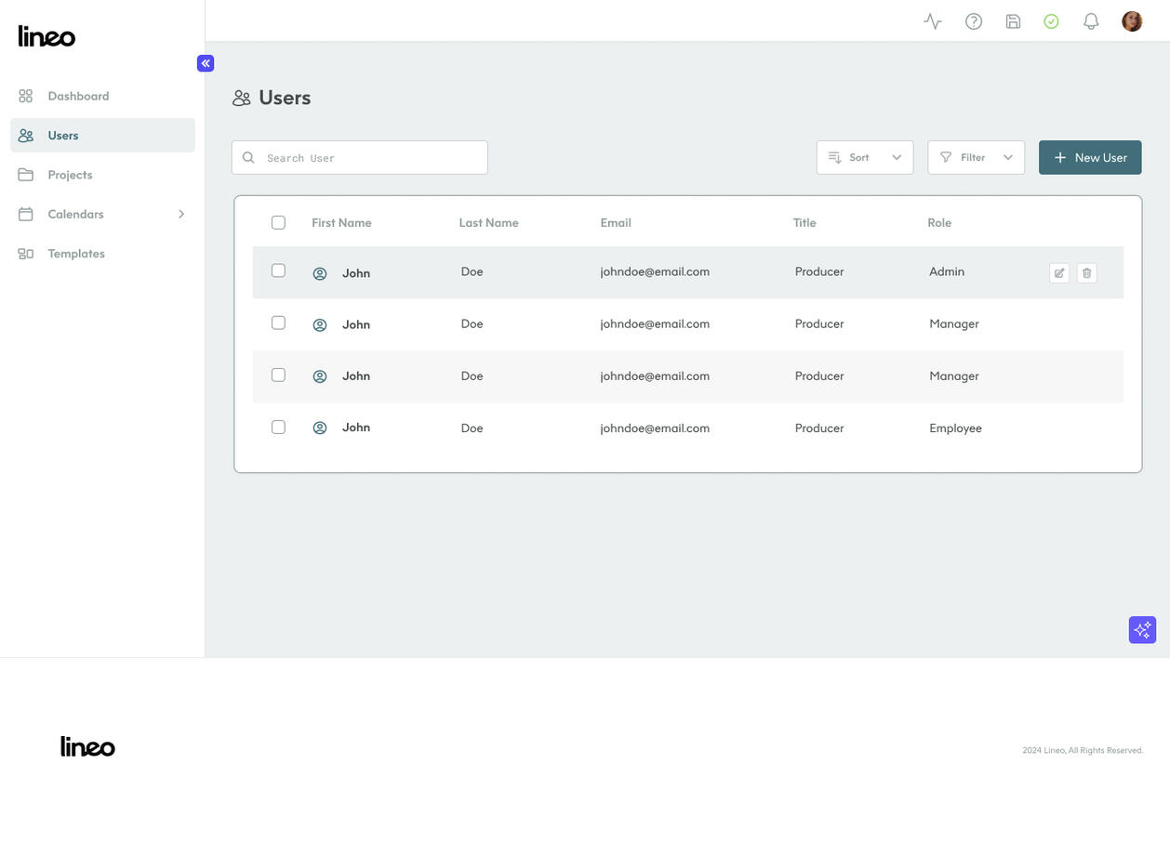Open the Sort dropdown
This screenshot has height=843, width=1170.
[x=865, y=158]
